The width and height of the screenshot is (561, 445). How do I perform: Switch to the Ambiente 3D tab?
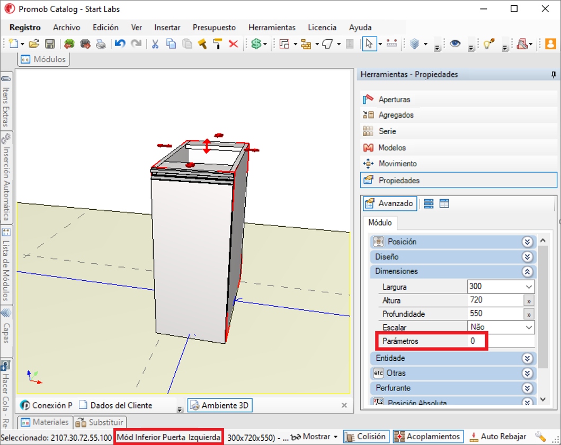[220, 405]
